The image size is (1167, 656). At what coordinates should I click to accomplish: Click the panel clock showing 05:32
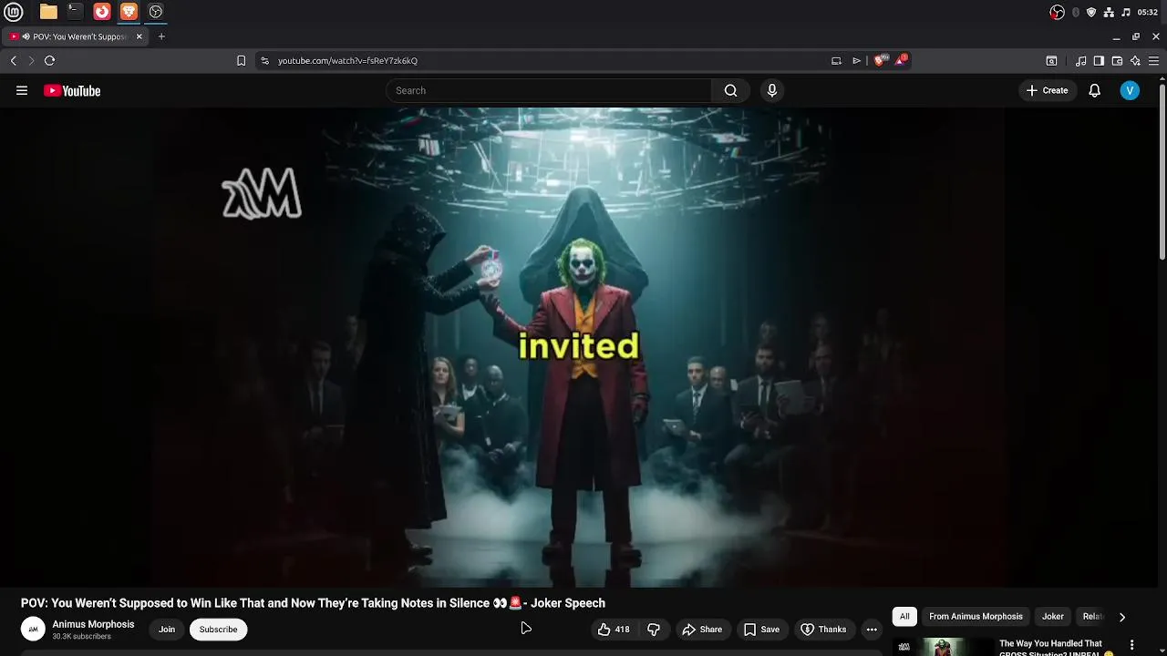click(x=1147, y=12)
